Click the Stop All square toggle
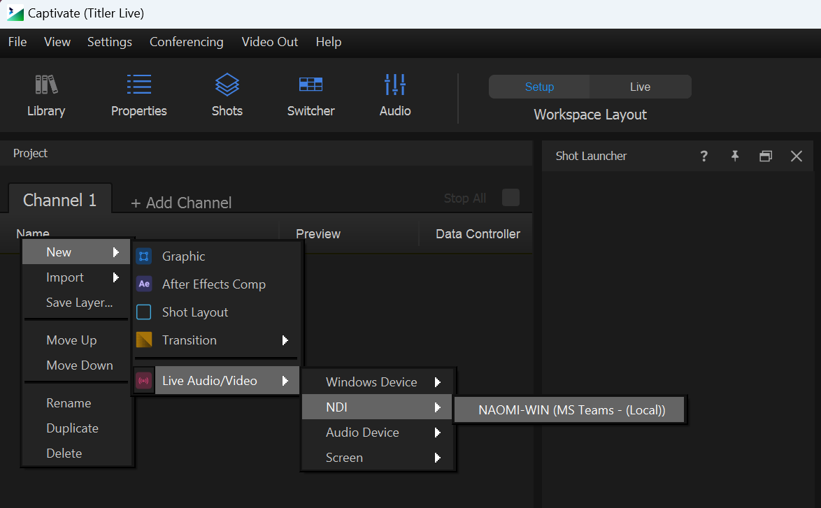 coord(511,198)
